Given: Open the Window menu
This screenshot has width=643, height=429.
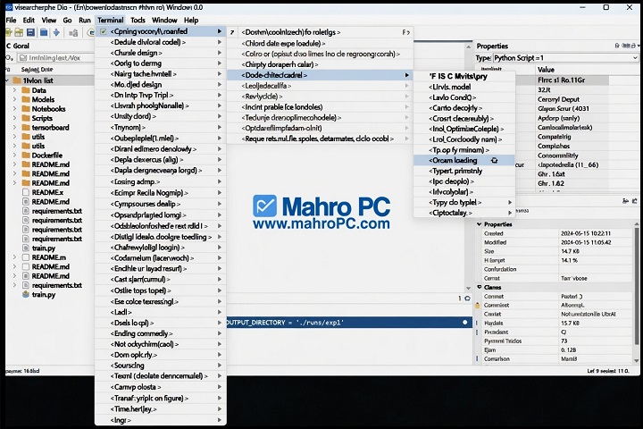Looking at the screenshot, I should [164, 21].
